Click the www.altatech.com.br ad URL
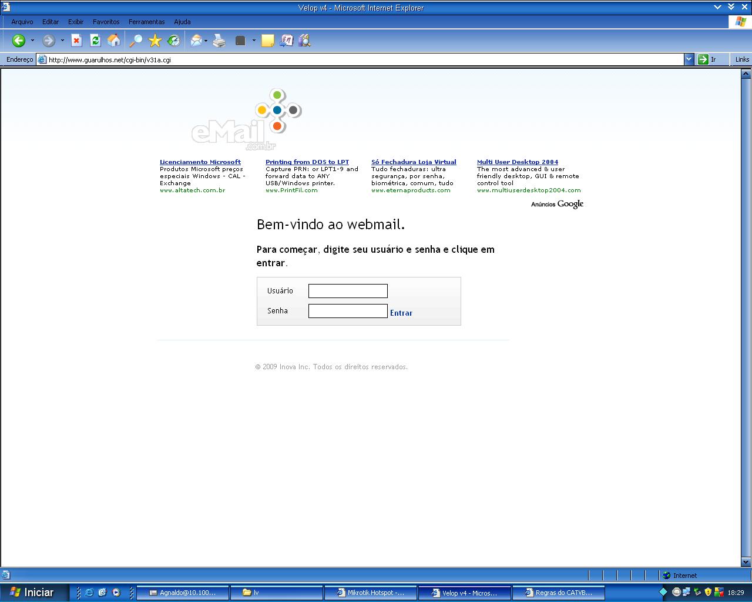Screen dimensions: 752x602 click(193, 190)
